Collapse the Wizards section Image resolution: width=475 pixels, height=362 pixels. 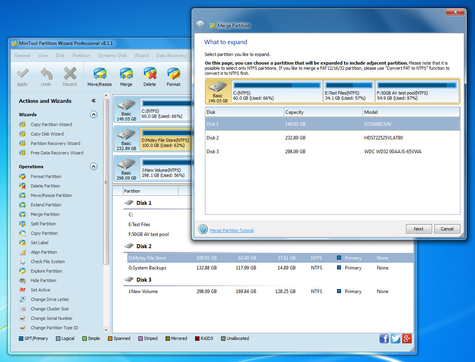93,115
